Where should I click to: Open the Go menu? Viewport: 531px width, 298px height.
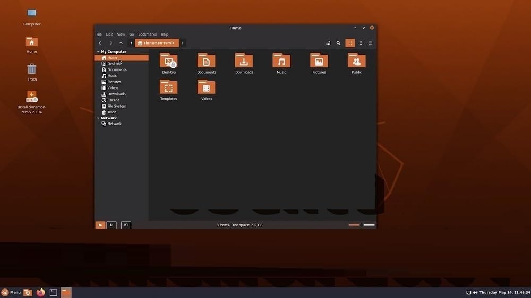point(131,34)
